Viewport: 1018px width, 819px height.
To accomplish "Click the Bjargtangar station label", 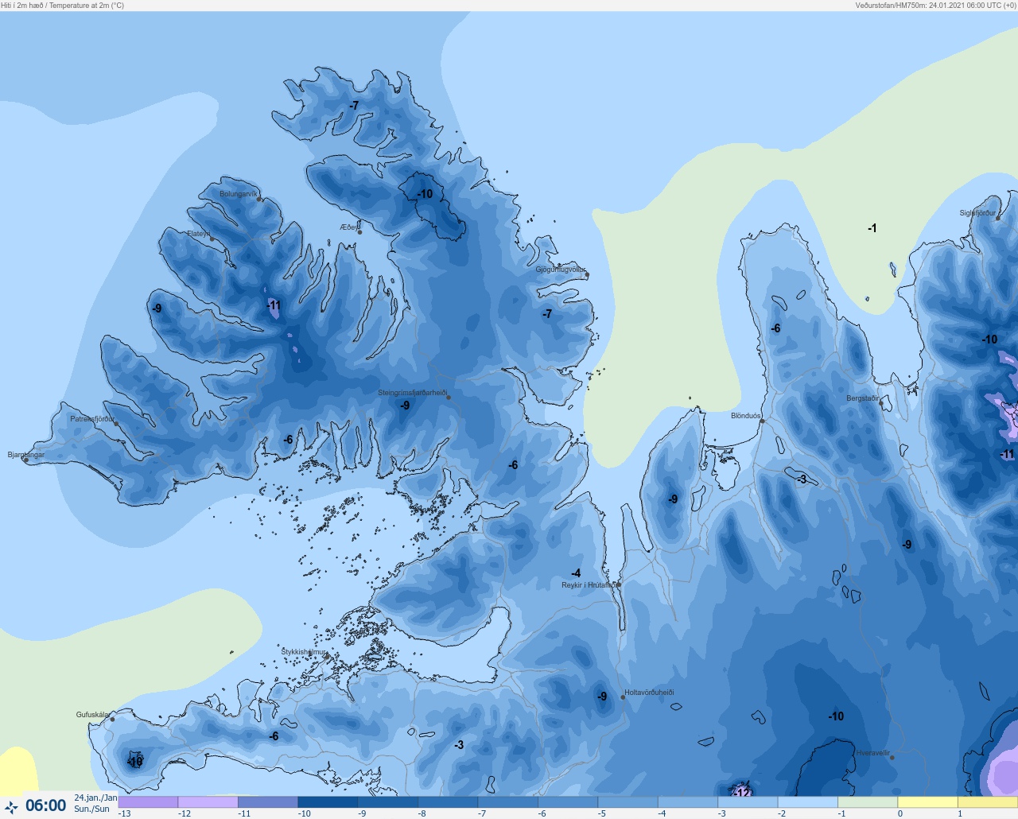I will [x=26, y=455].
